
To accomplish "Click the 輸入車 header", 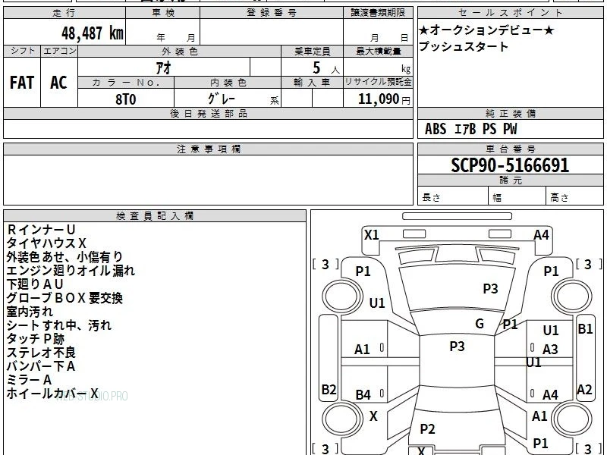I will (x=313, y=83).
